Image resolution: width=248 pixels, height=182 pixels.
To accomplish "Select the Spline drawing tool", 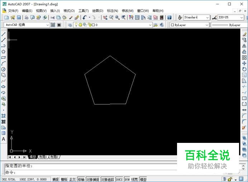I will pyautogui.click(x=4, y=81).
